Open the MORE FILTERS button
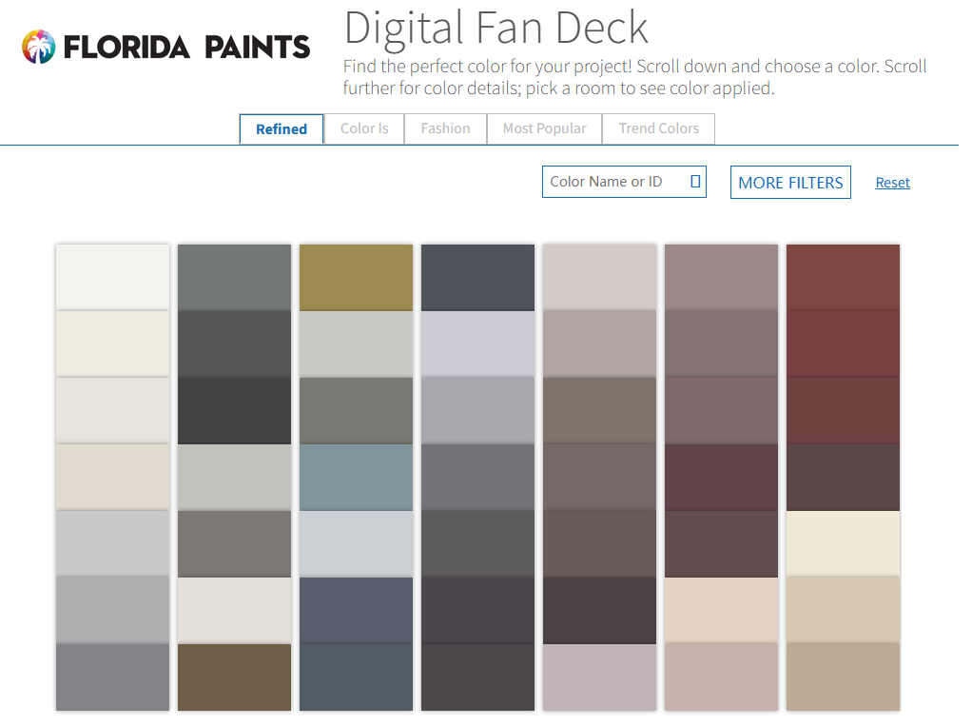972x726 pixels. pyautogui.click(x=790, y=183)
